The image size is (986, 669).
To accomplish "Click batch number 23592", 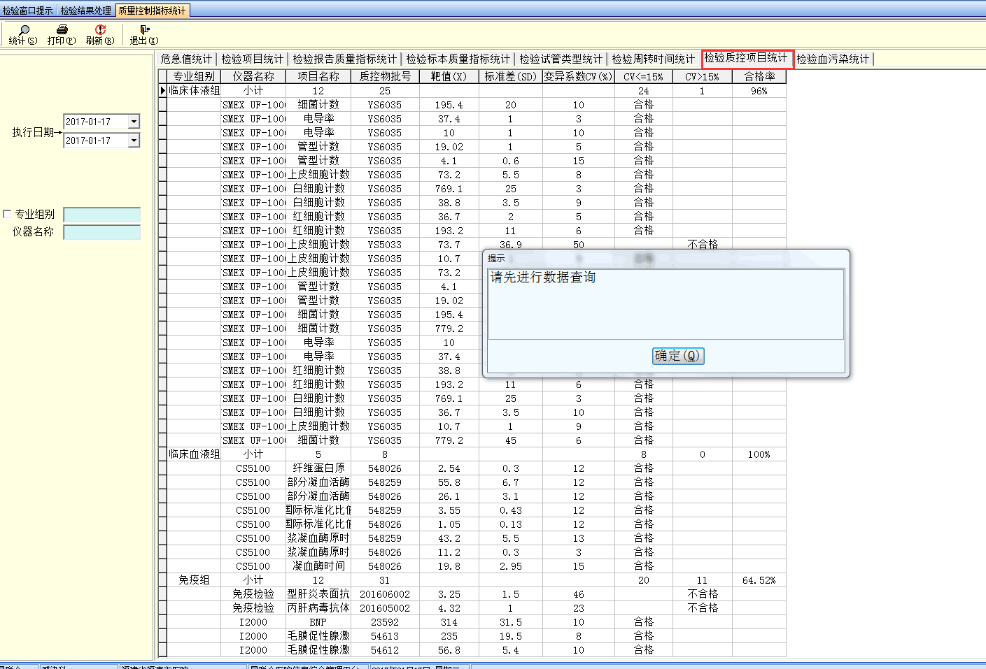I will tap(385, 622).
